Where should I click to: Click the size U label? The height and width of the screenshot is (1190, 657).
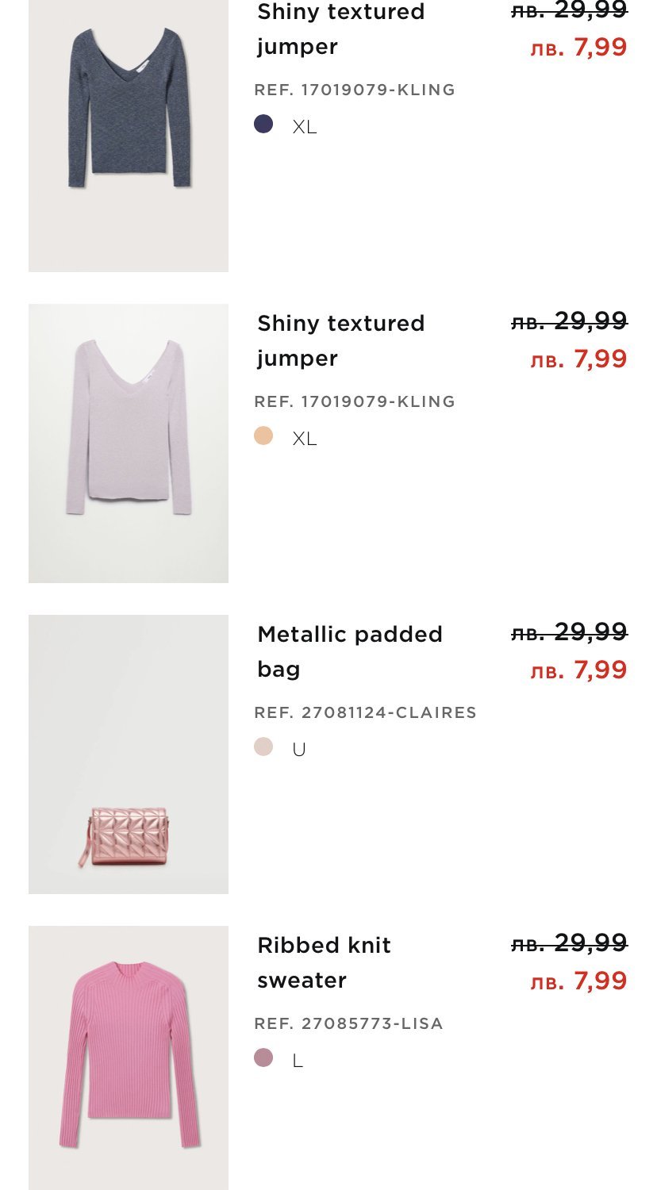tap(299, 750)
